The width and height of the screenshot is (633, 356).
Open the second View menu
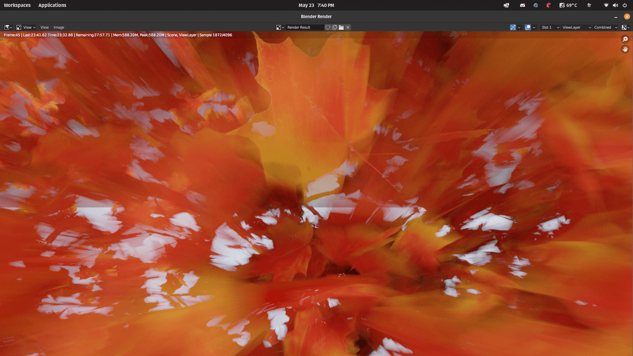point(45,27)
